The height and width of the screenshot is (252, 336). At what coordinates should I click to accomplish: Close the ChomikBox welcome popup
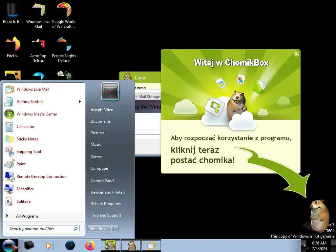296,54
